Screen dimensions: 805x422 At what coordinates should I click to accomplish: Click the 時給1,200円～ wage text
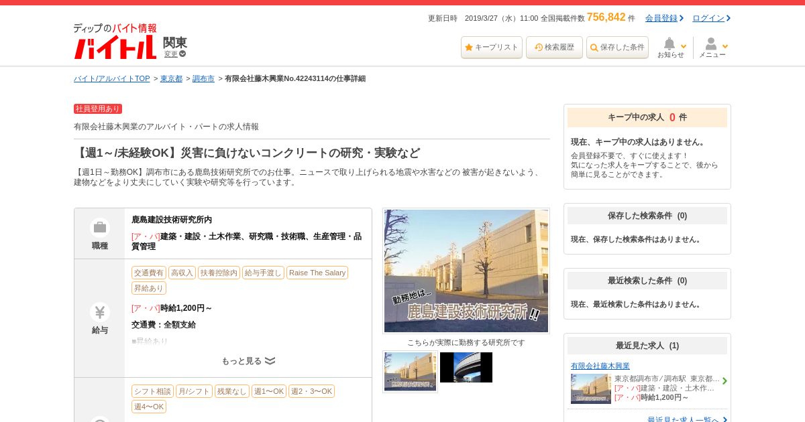[186, 308]
